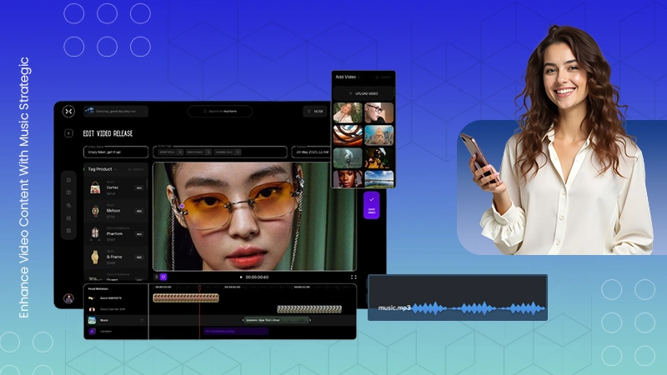The width and height of the screenshot is (667, 375).
Task: Click the Video Tags field
Action: point(220,152)
